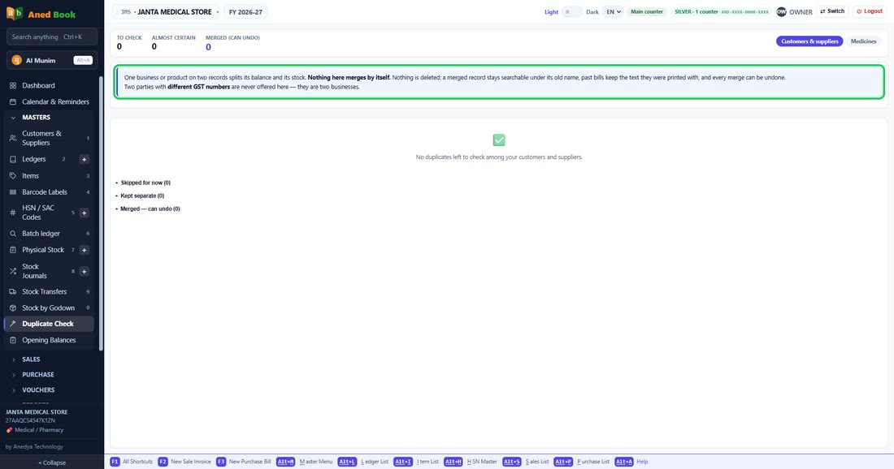Click the Physical Stock clipboard icon

(13, 250)
